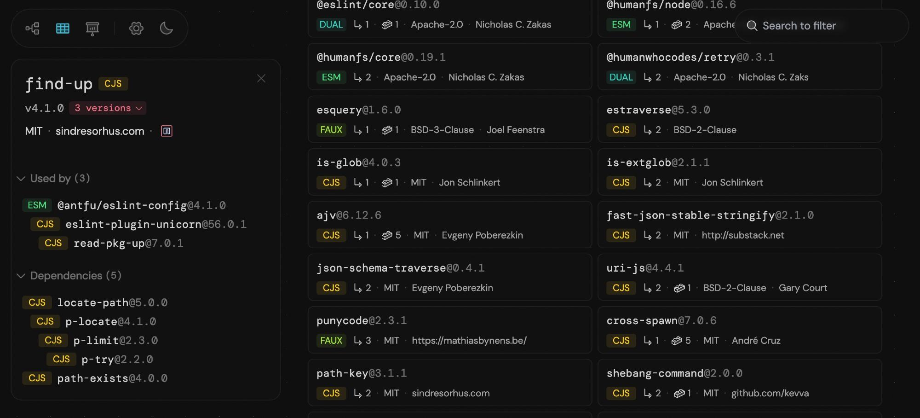Open the esquery@1.6.0 package card
This screenshot has width=920, height=418.
[x=450, y=119]
